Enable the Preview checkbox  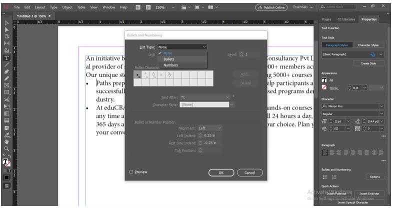131,172
